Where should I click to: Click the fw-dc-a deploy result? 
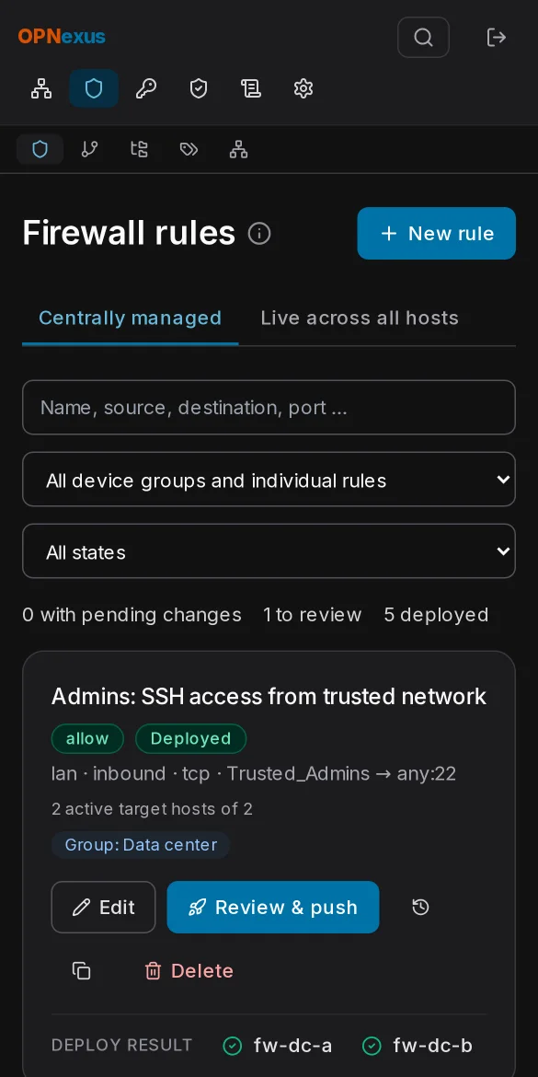click(278, 1046)
